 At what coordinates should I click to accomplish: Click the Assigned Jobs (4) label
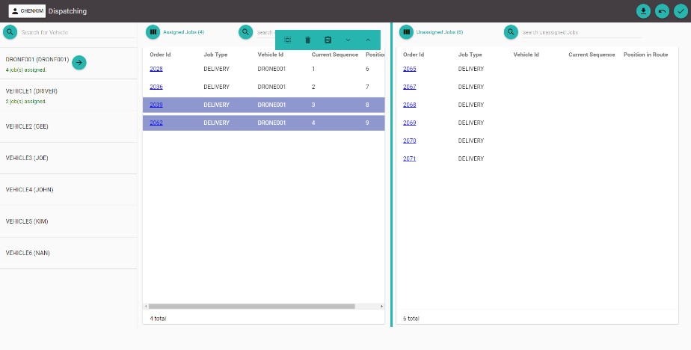tap(183, 31)
